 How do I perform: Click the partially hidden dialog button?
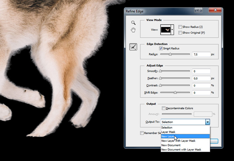214,141
